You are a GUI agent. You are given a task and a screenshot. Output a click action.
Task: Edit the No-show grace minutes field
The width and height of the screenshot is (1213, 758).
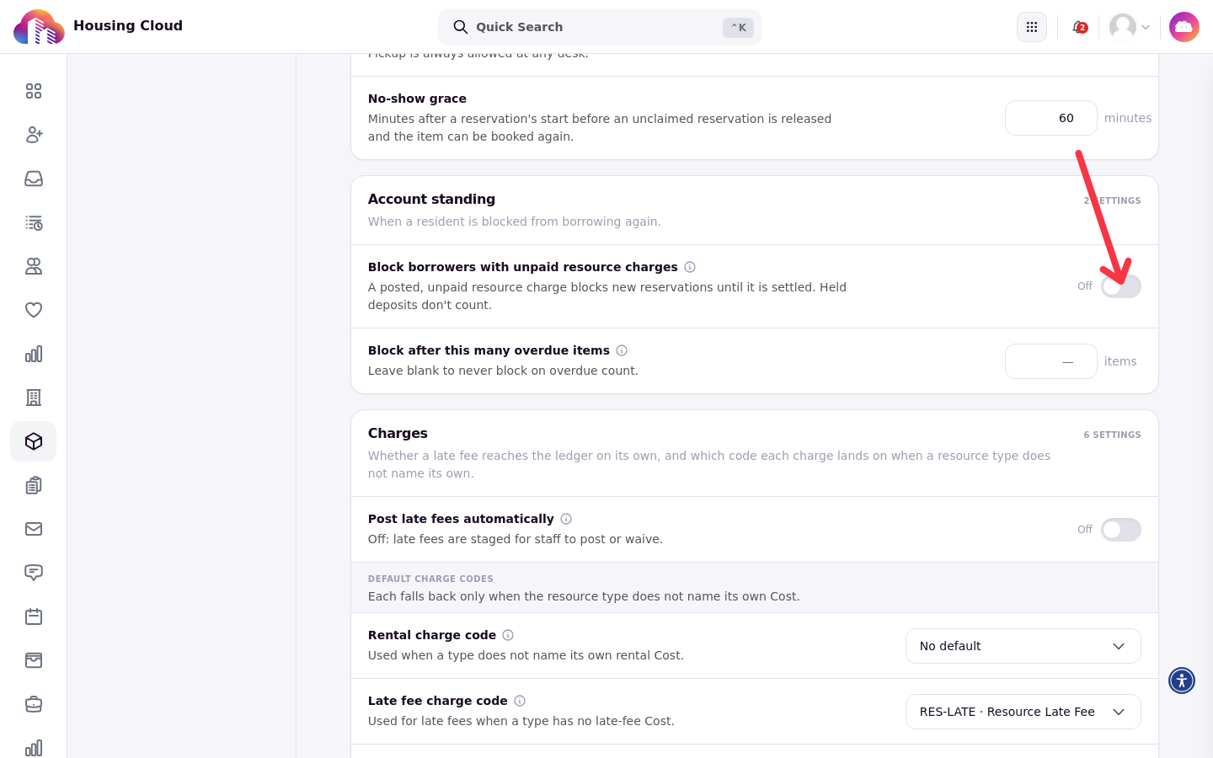1051,118
